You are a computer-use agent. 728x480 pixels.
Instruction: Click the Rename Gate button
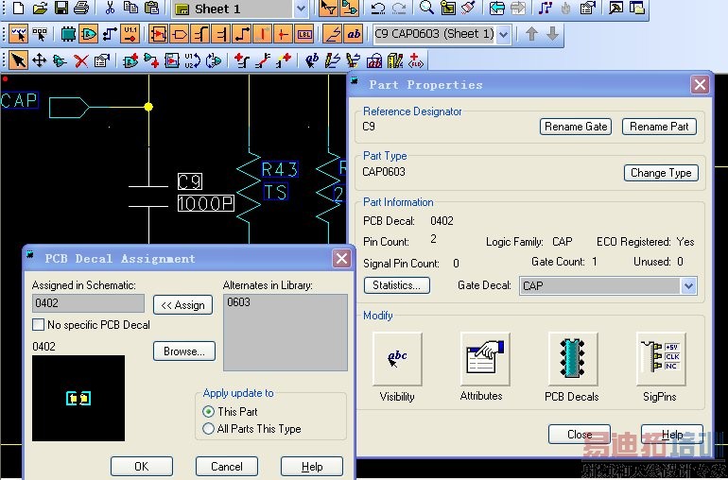576,127
